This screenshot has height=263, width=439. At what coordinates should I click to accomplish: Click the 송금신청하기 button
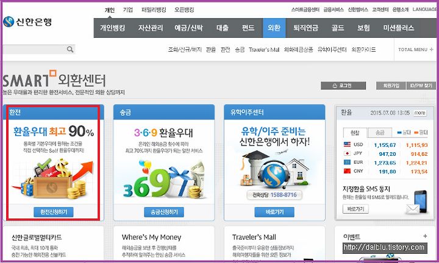(x=164, y=212)
